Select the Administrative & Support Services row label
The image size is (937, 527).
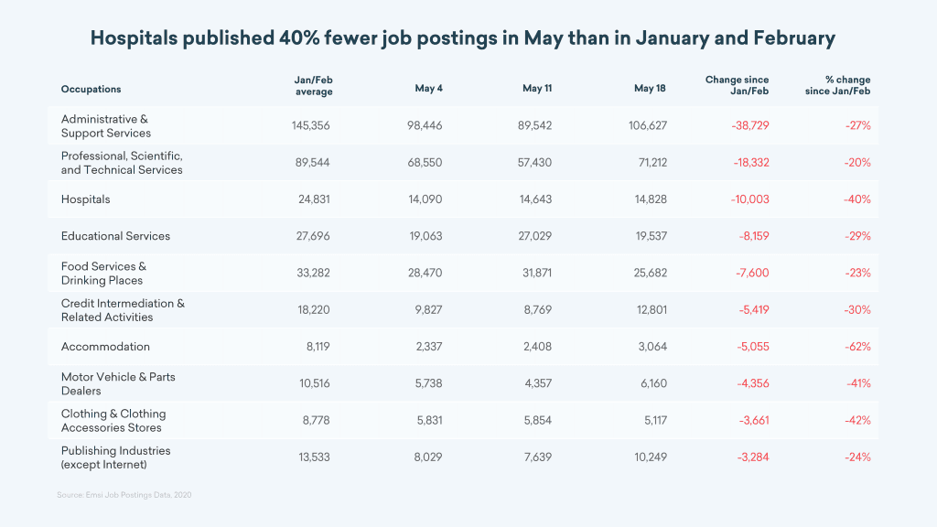click(x=105, y=126)
